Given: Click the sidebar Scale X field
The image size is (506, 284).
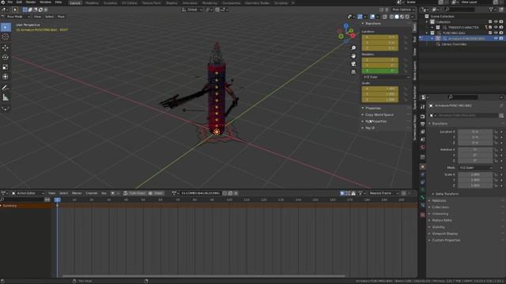Looking at the screenshot, I should click(x=380, y=89).
